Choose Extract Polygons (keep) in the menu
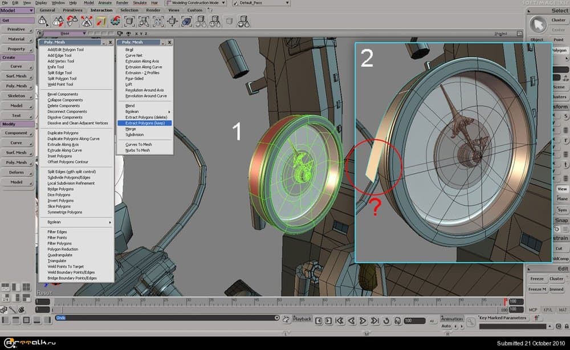 pyautogui.click(x=144, y=123)
